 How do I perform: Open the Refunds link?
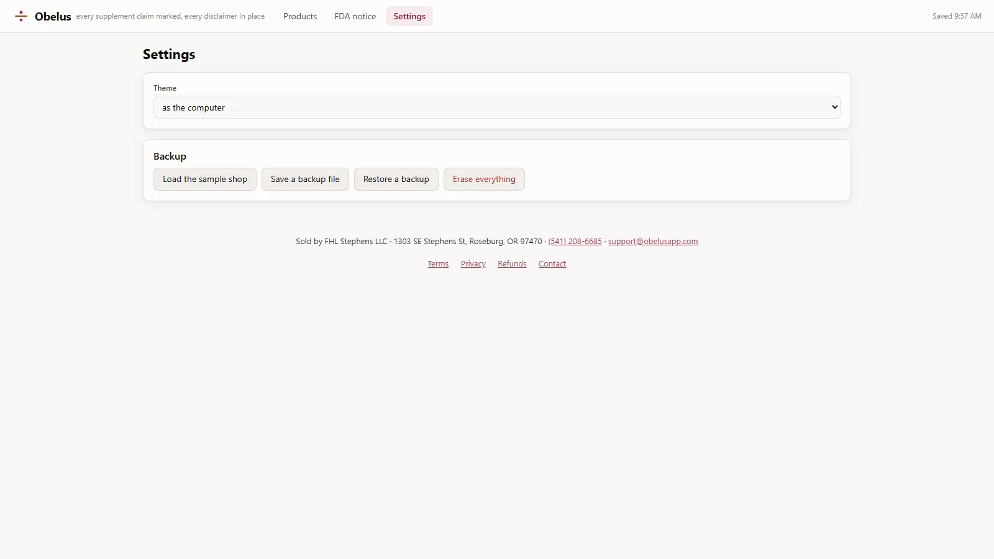[x=512, y=264]
